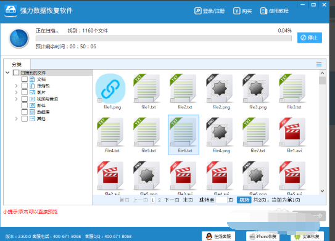Viewport: 335px width, 241px height.
Task: Check the 数据库 checkbox
Action: point(25,112)
